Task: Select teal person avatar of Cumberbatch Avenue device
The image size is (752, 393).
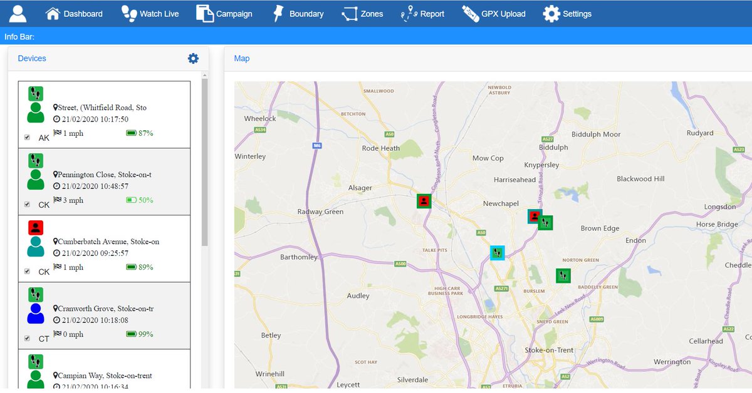Action: click(36, 247)
